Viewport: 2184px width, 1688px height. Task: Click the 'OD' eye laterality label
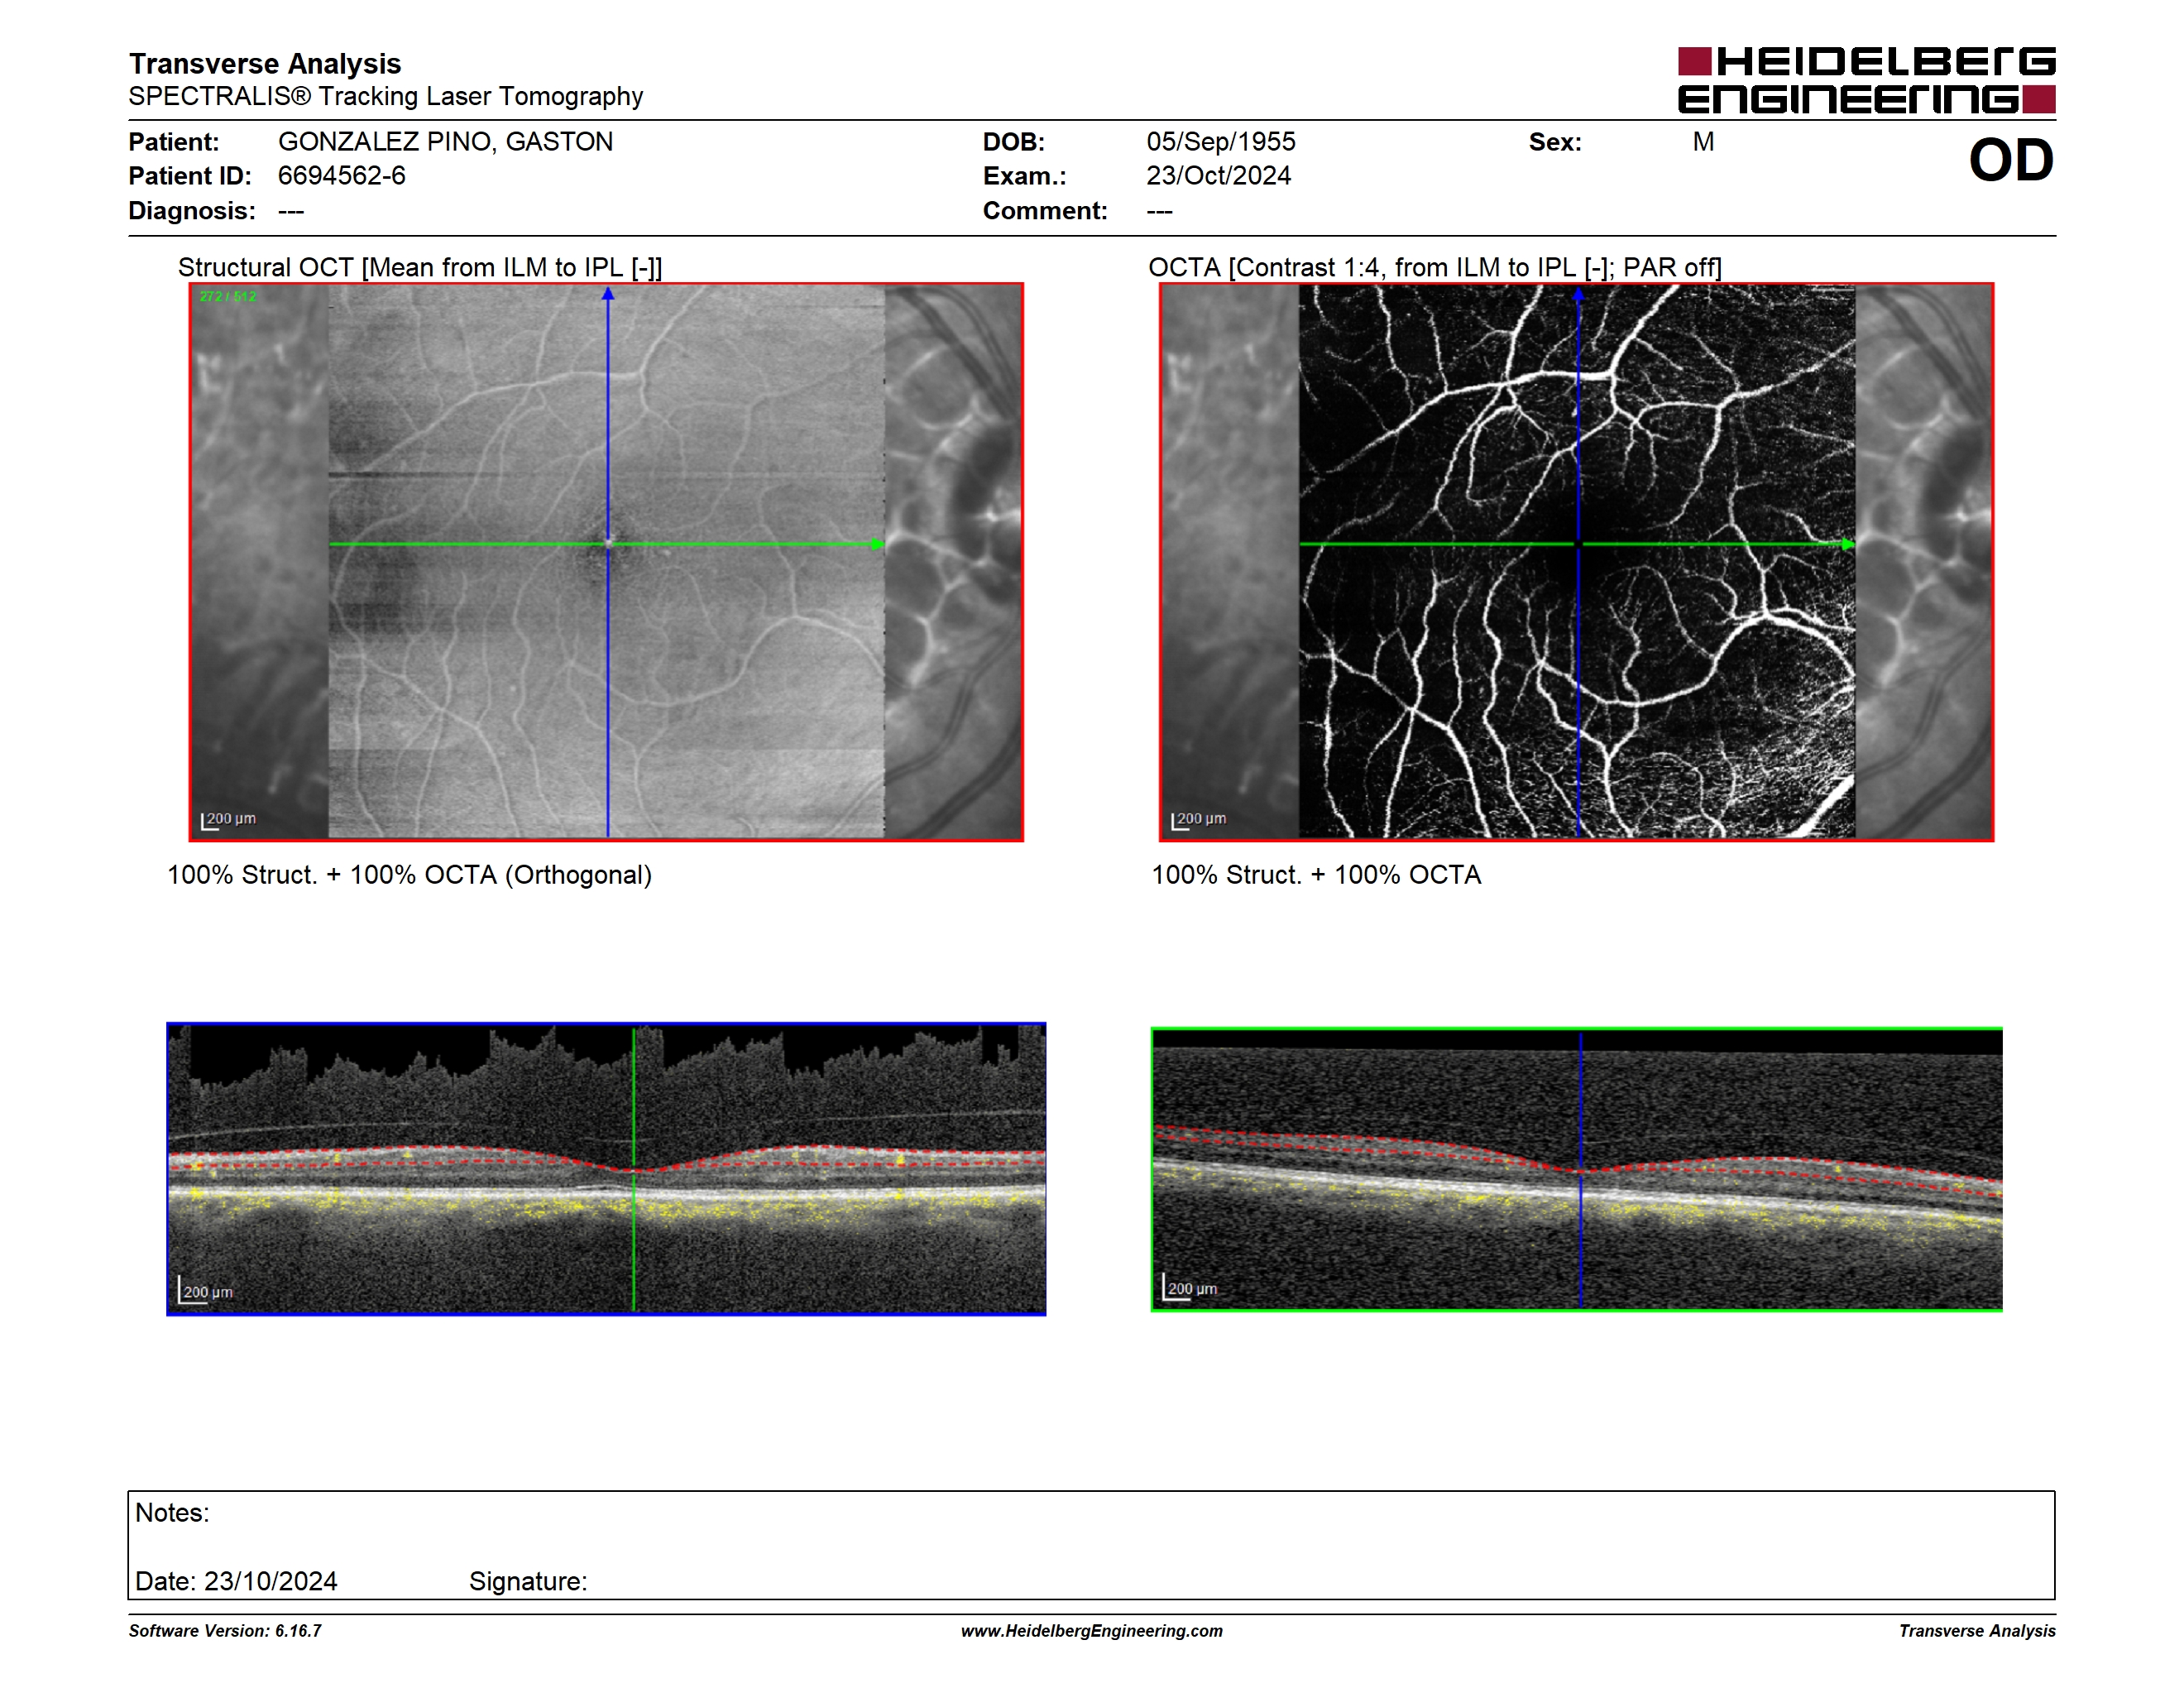pyautogui.click(x=2011, y=160)
